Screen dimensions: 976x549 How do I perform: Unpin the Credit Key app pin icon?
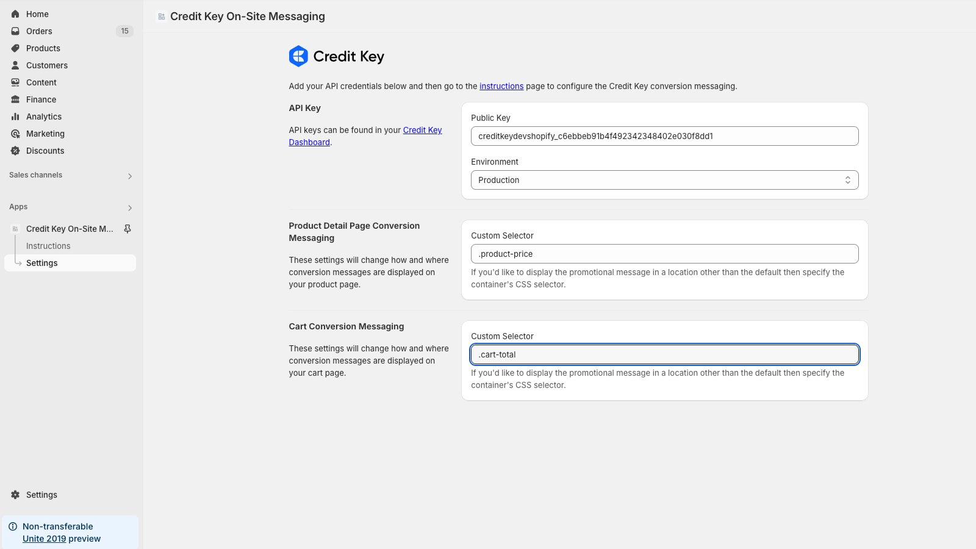(127, 229)
